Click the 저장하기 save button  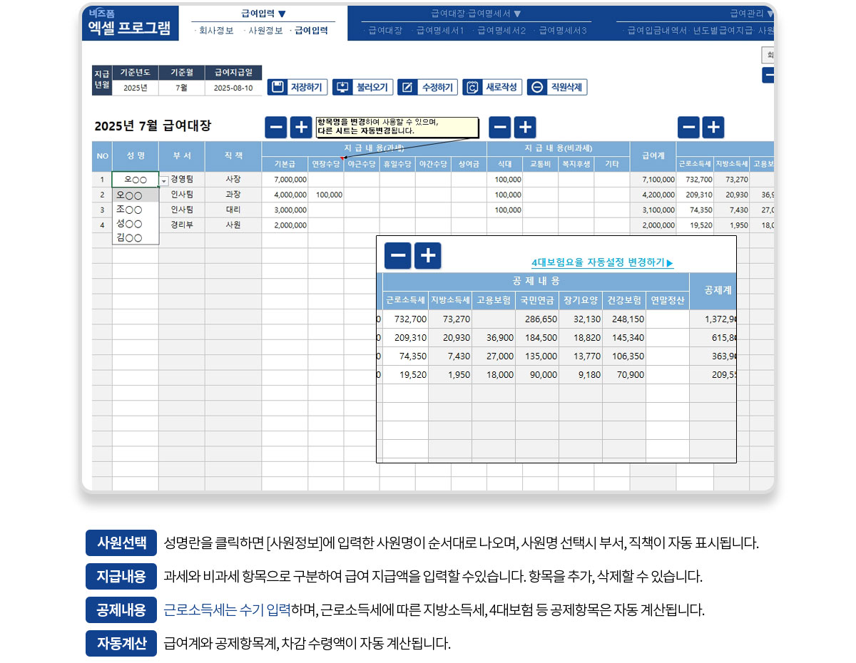pos(297,87)
